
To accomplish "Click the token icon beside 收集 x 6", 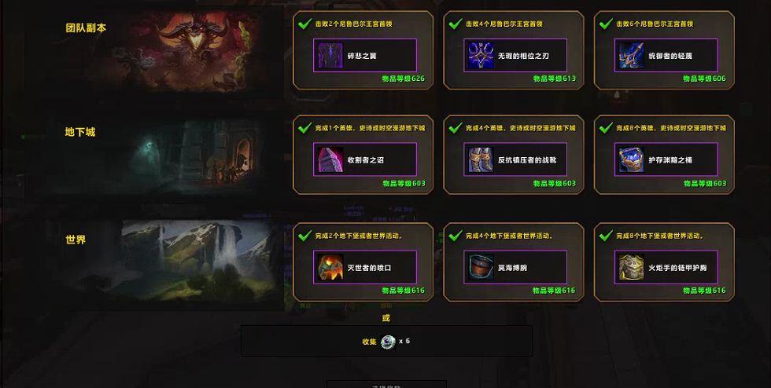I will click(x=388, y=342).
